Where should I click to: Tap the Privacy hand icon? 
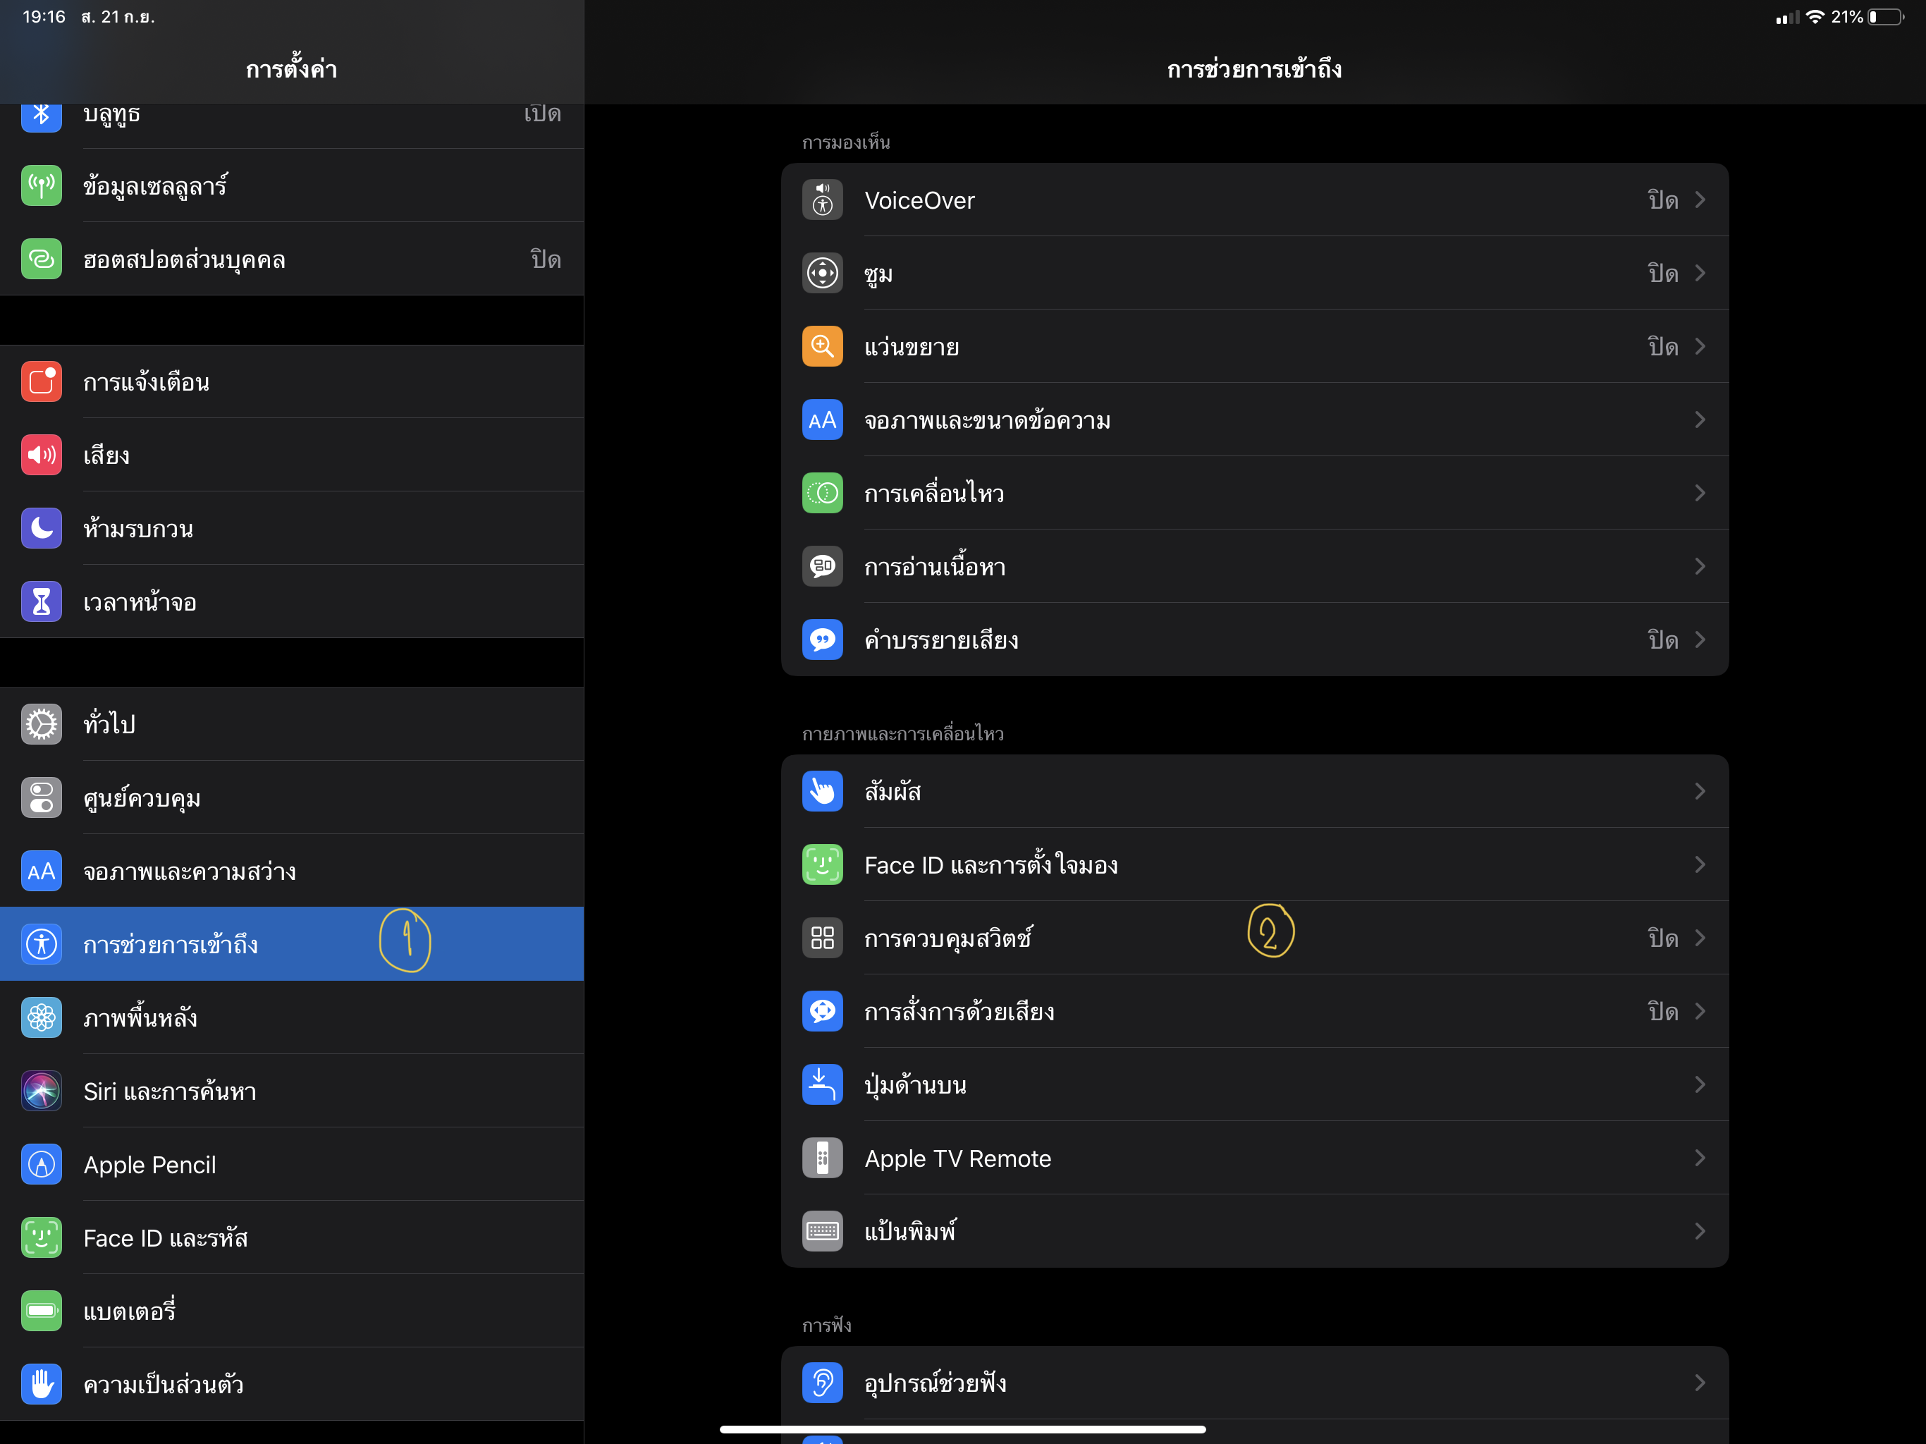[x=41, y=1384]
